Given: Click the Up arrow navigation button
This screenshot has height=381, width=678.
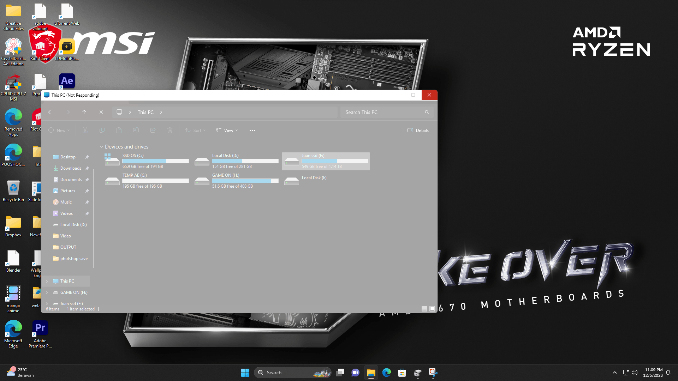Looking at the screenshot, I should [84, 112].
